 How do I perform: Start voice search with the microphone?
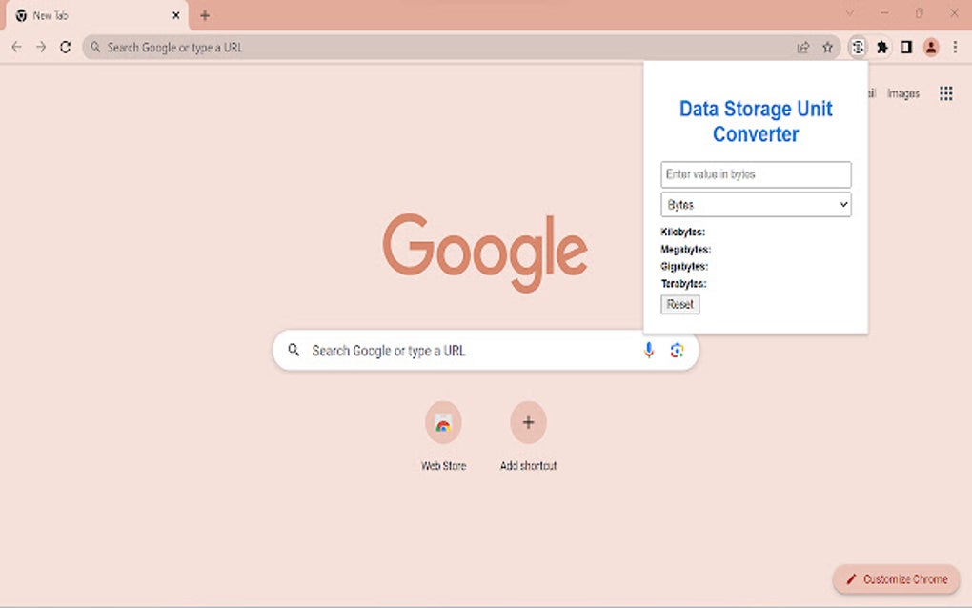click(x=648, y=350)
